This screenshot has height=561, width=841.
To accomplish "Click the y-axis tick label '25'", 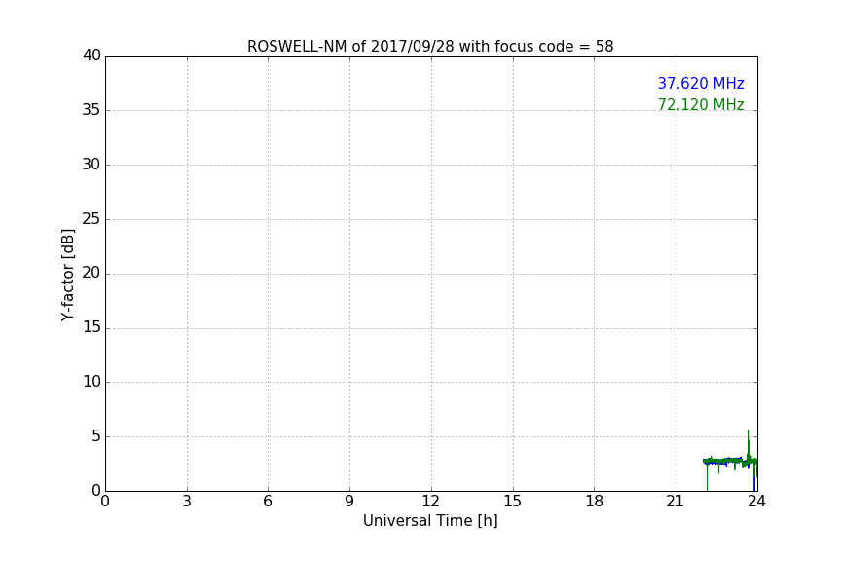I will 91,218.
